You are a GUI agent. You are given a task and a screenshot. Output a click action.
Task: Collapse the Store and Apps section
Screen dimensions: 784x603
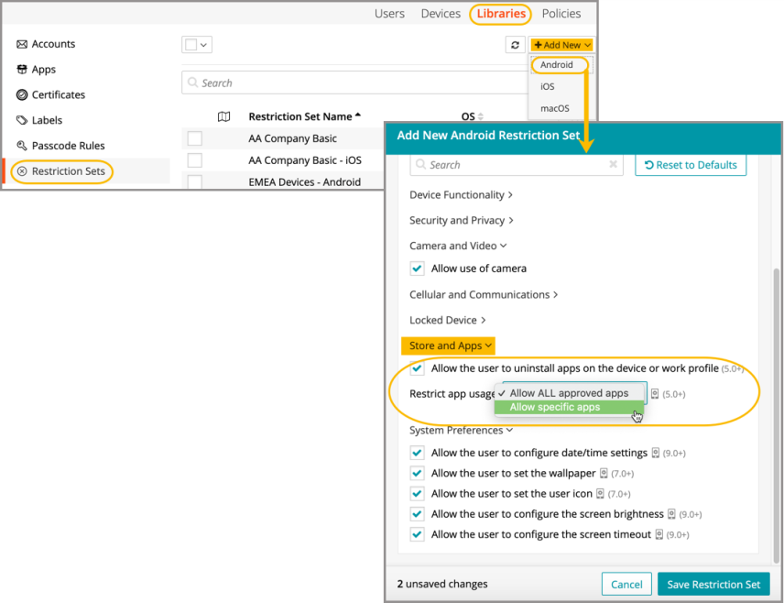[451, 345]
